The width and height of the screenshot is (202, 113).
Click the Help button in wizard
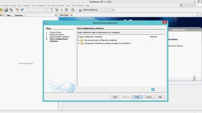(160, 97)
